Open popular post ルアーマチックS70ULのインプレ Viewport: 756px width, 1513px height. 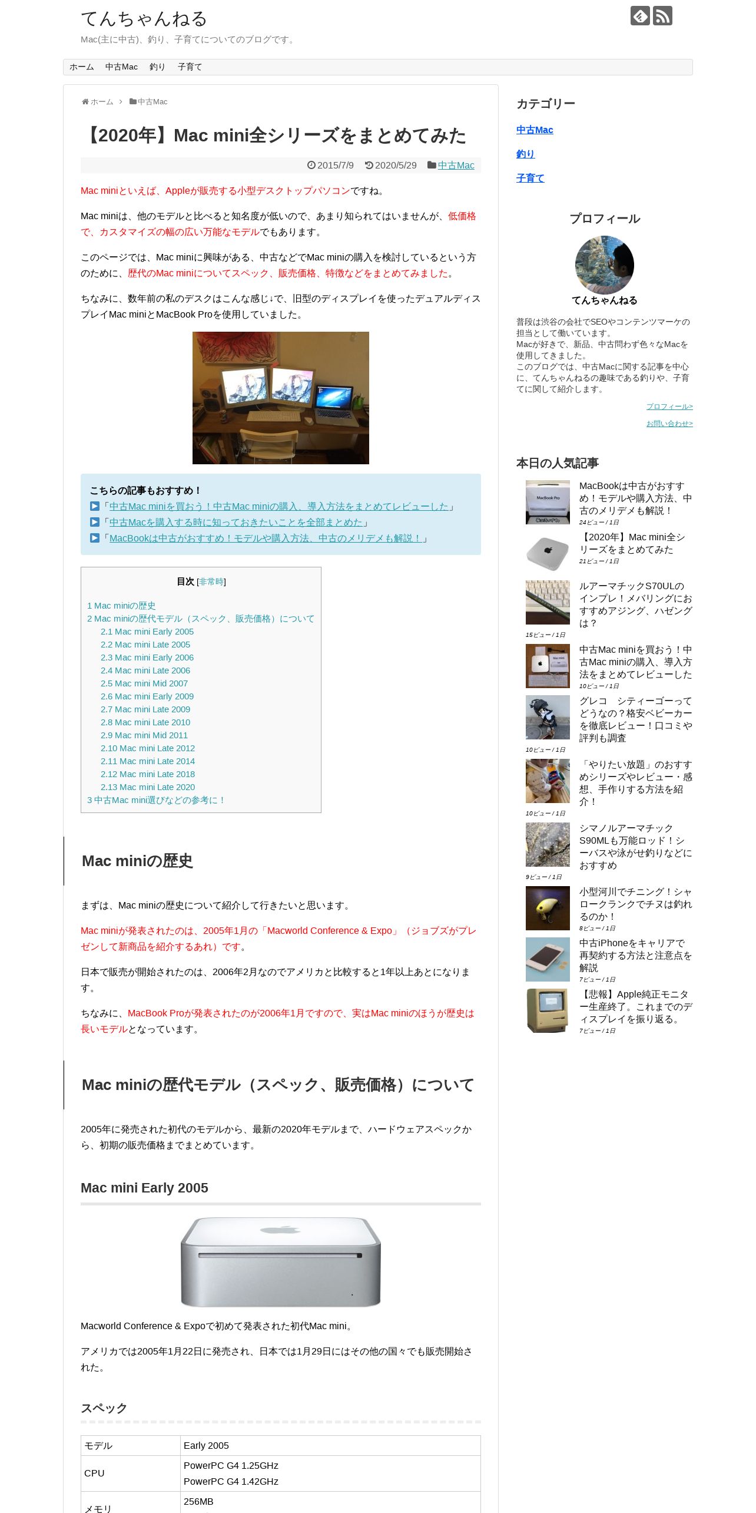tap(635, 604)
